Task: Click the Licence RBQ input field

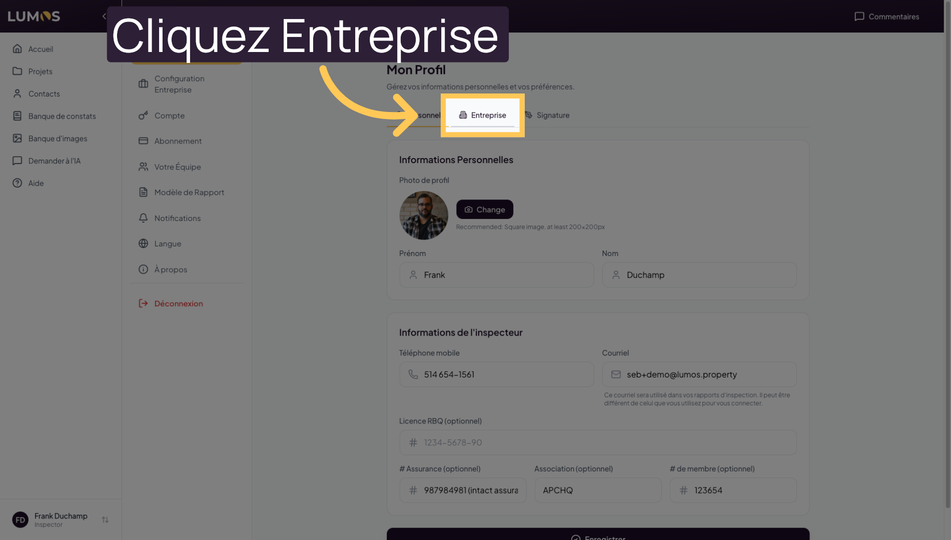Action: coord(598,442)
